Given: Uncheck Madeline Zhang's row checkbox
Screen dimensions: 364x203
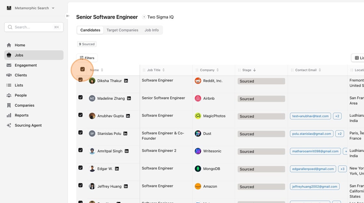Looking at the screenshot, I should pos(80,97).
